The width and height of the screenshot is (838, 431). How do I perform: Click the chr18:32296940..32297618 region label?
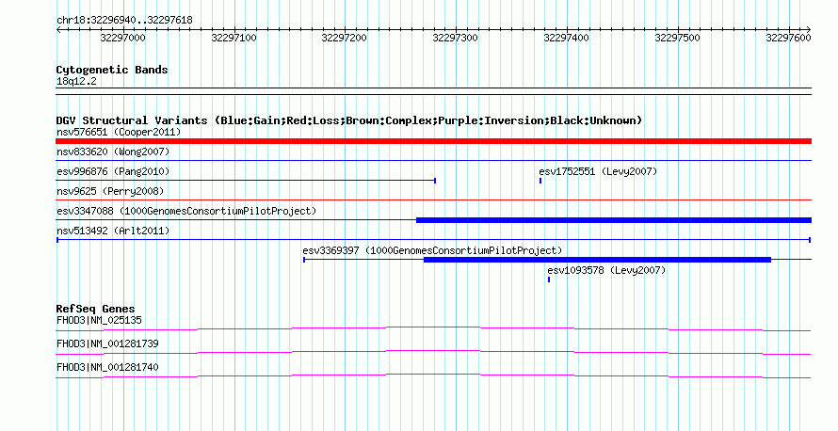point(124,21)
